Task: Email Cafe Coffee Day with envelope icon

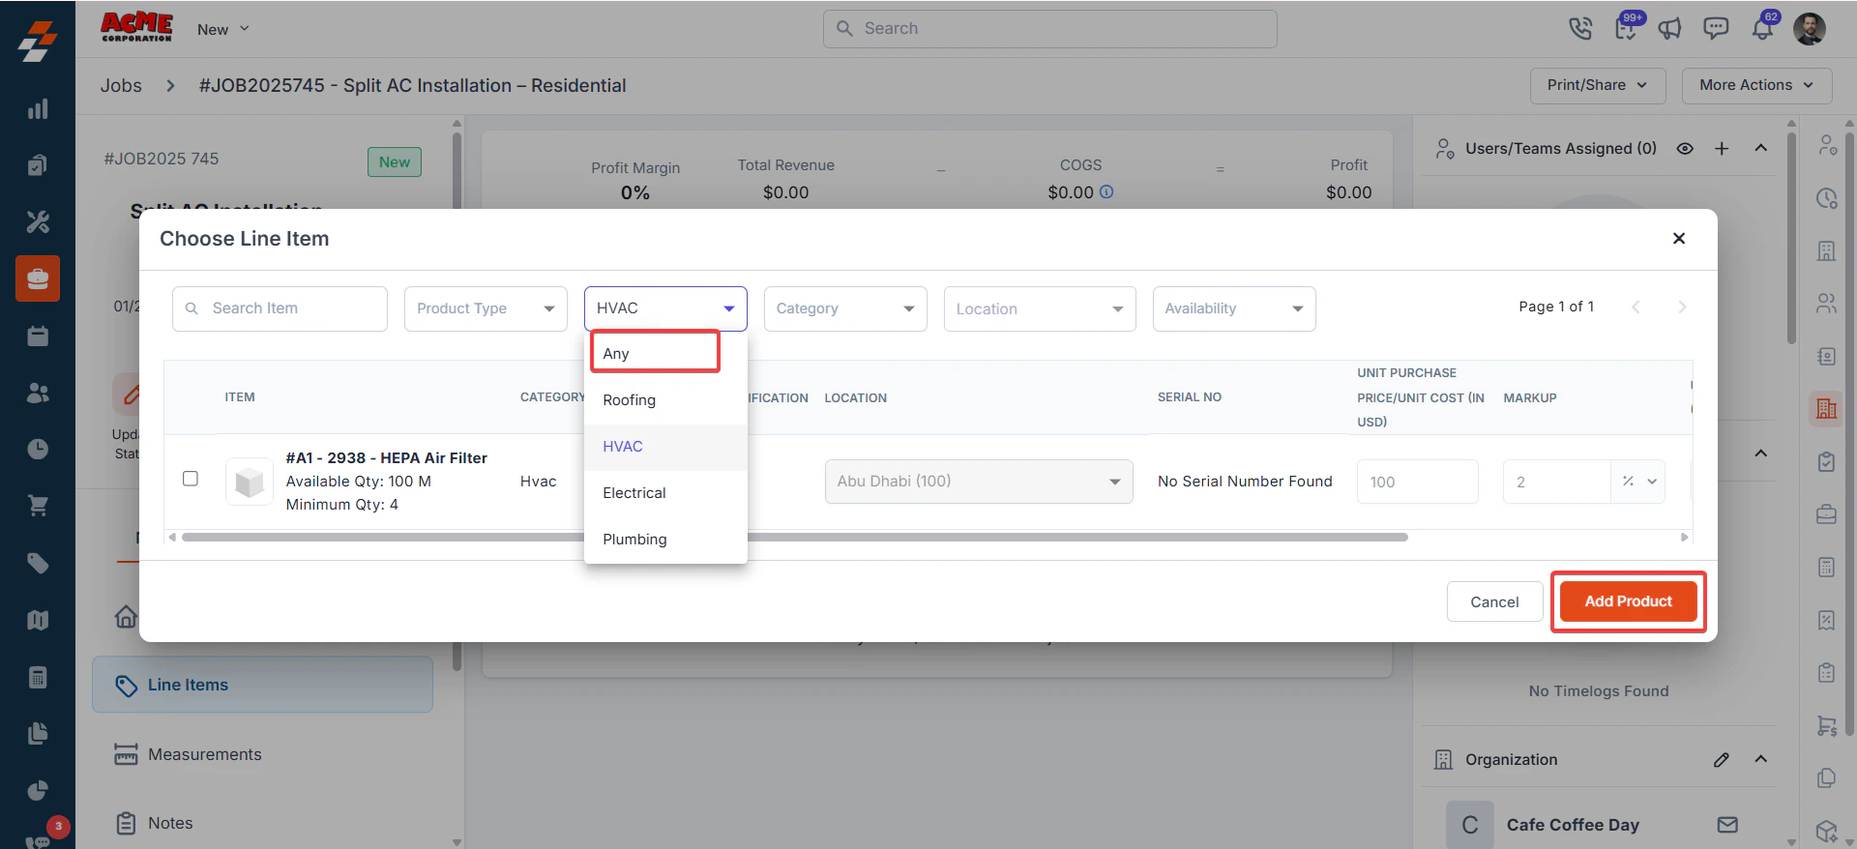Action: (1727, 825)
